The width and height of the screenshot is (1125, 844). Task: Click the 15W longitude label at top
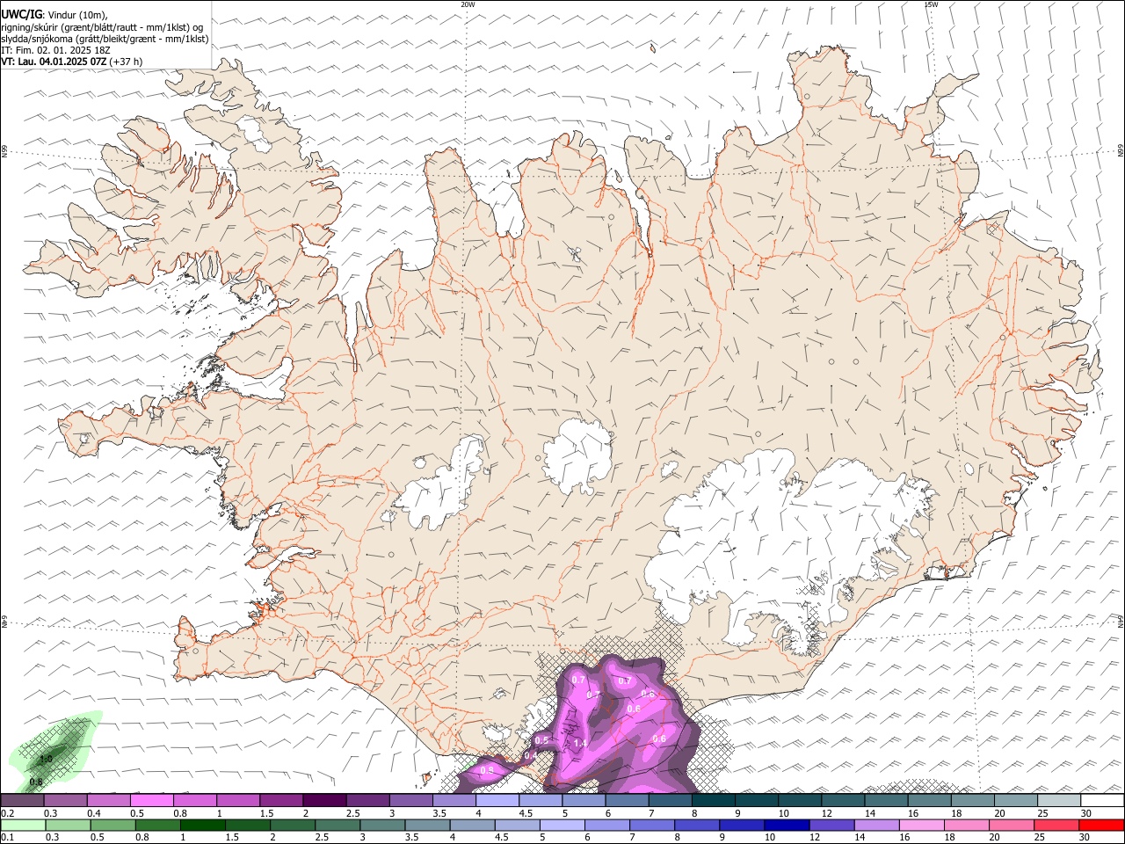(931, 4)
